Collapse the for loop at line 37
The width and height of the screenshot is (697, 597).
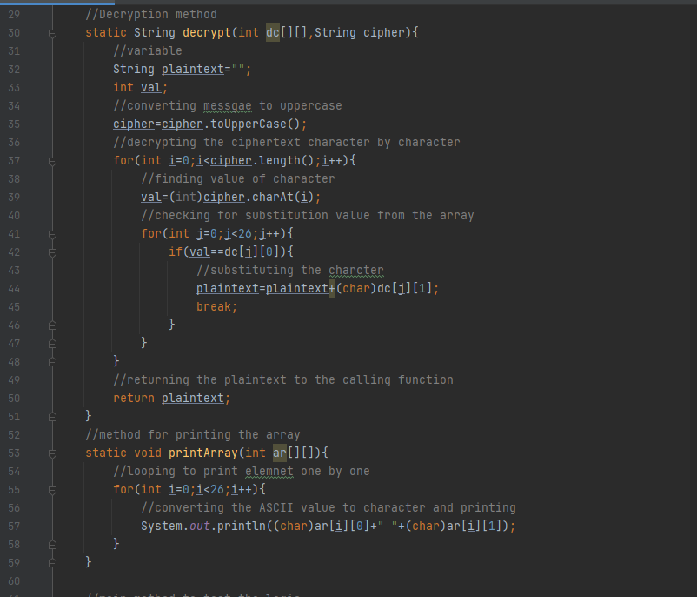[x=52, y=160]
